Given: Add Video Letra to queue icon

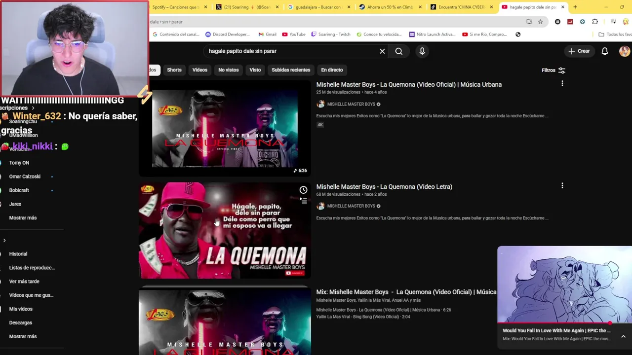Looking at the screenshot, I should coord(303,201).
